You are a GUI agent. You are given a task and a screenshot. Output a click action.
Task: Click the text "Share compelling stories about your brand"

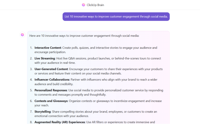point(83,112)
